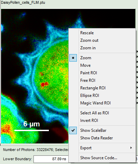Expand the Export submenu arrow

point(131,148)
